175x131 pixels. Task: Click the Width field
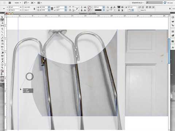click(x=27, y=7)
